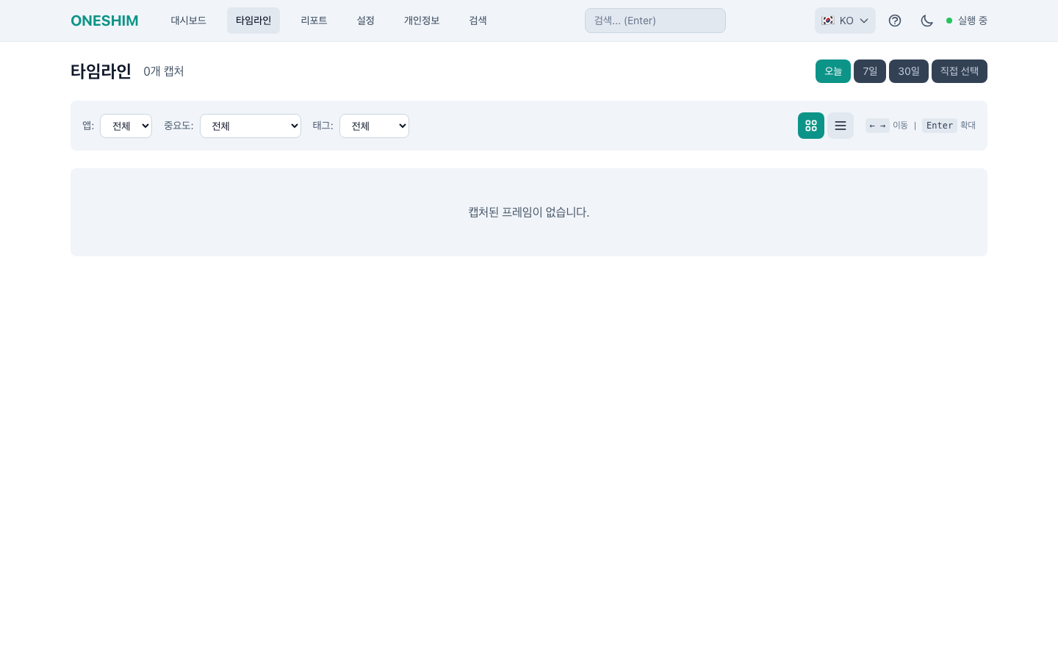The height and width of the screenshot is (661, 1058).
Task: Select the 30일 date range
Action: tap(908, 71)
